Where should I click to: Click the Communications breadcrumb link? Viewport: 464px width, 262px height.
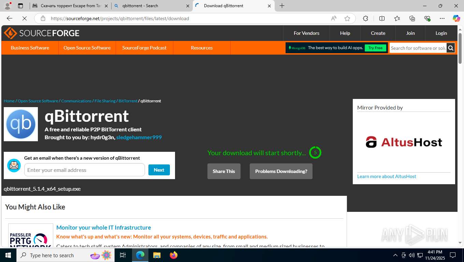coord(76,101)
